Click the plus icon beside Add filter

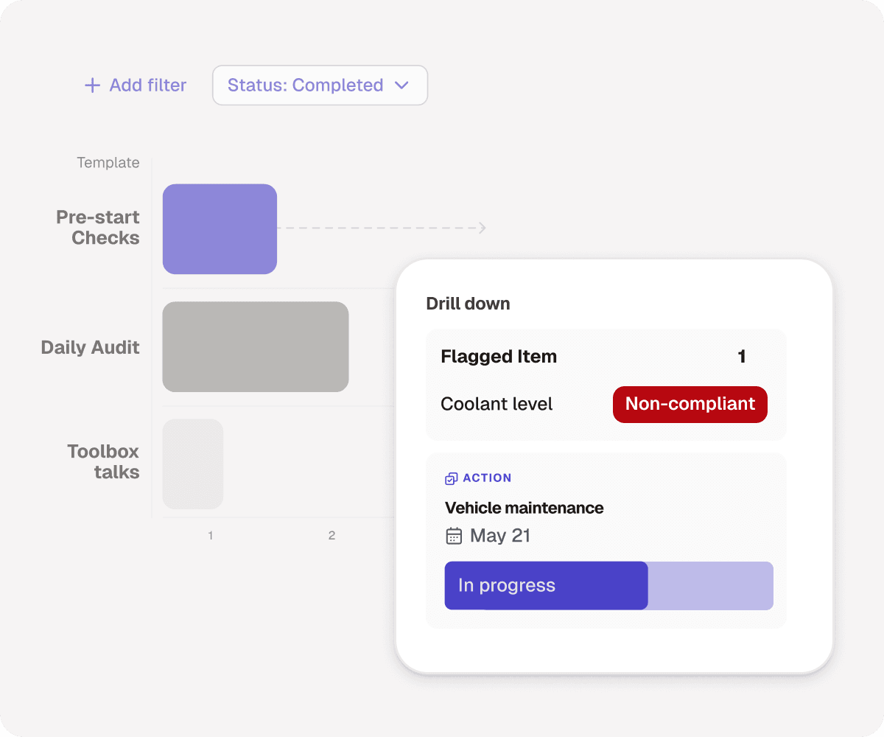tap(92, 85)
